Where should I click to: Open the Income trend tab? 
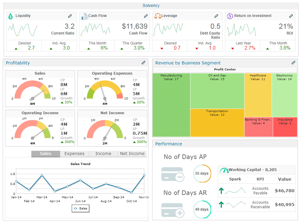103,154
